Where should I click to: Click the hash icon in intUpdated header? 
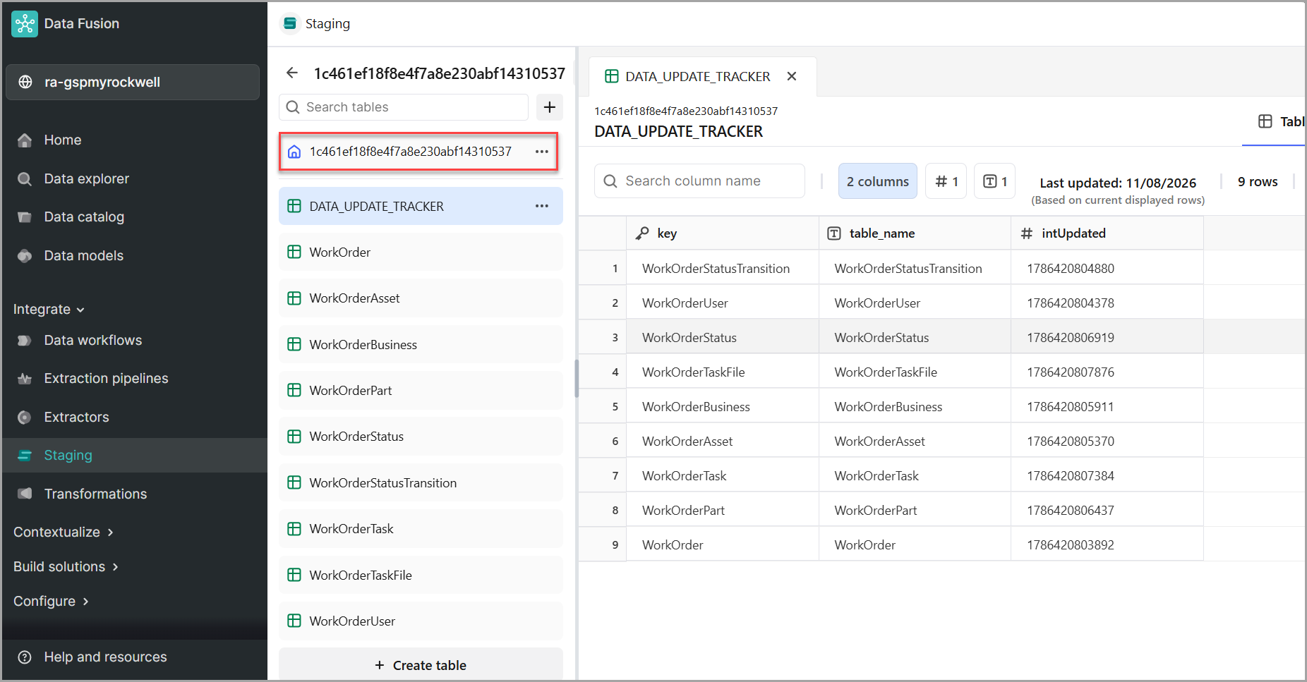click(x=1027, y=233)
